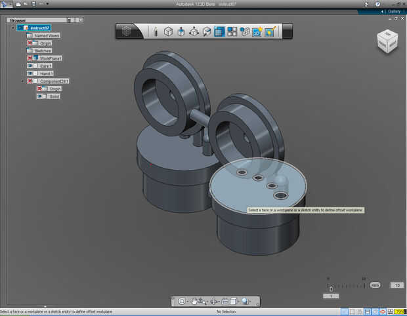This screenshot has width=407, height=316.
Task: Select the Named Views browser item
Action: (x=47, y=35)
